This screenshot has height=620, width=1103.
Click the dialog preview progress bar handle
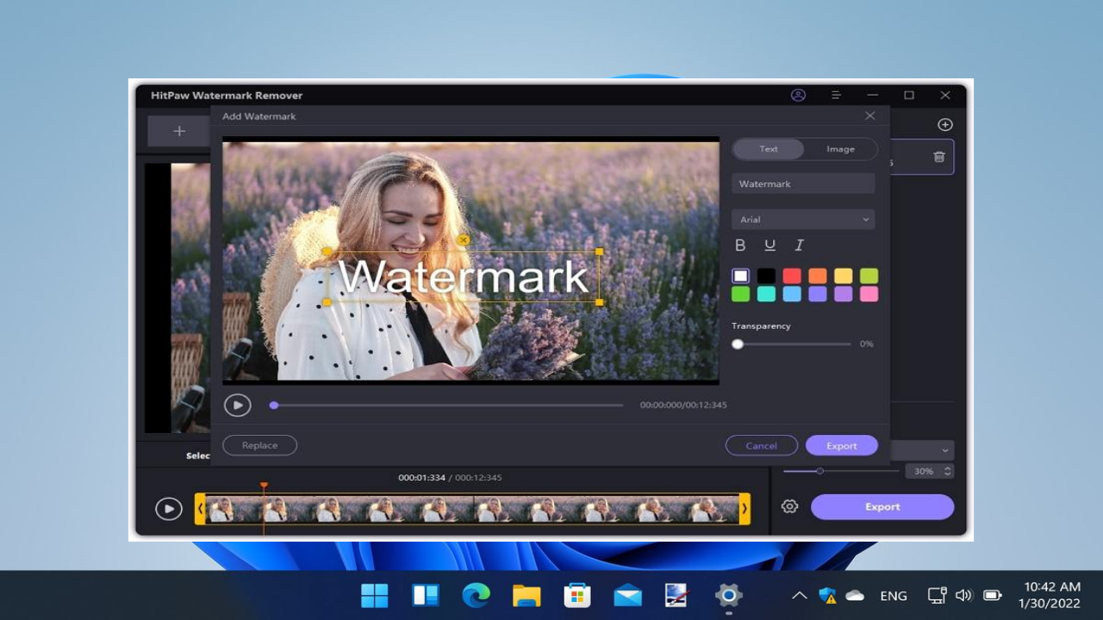274,405
